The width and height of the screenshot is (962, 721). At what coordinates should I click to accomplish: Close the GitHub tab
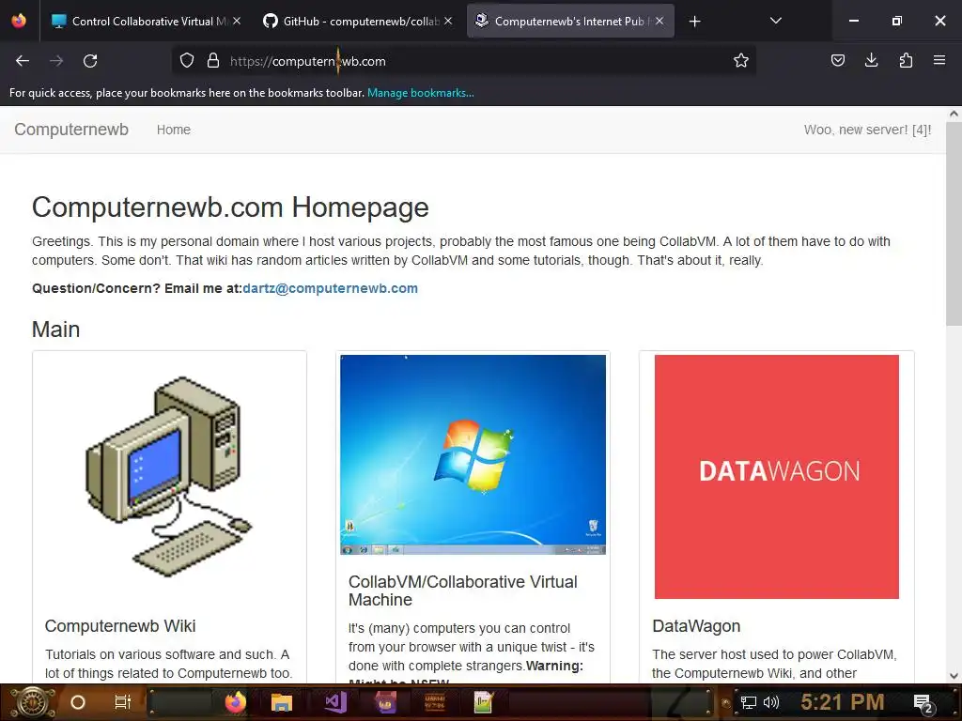(x=448, y=21)
